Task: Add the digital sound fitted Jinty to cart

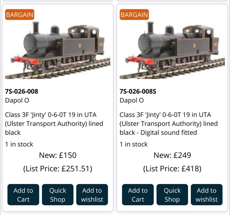Action: coord(138,195)
